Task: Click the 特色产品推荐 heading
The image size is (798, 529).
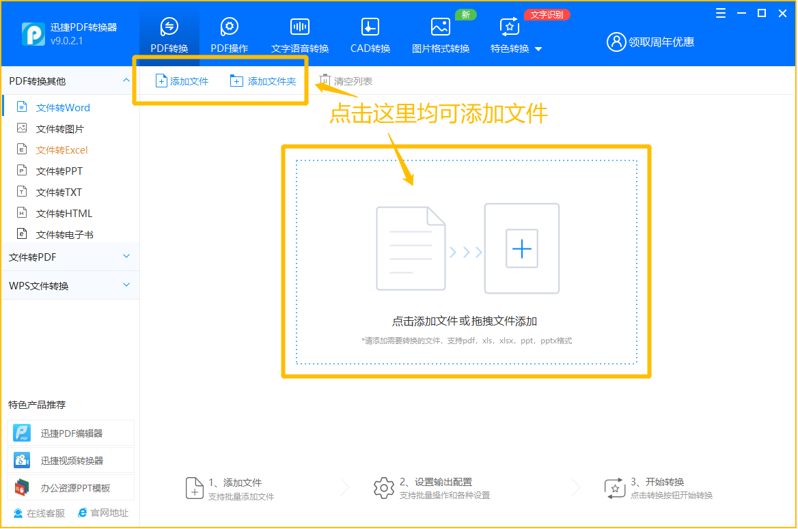Action: click(37, 405)
